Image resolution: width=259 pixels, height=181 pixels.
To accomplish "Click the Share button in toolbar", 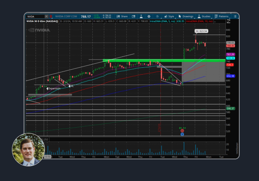I will coord(122,17).
